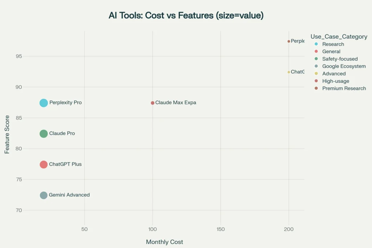This screenshot has height=248, width=372.
Task: Click the Premium Research brown legend dot
Action: point(316,89)
